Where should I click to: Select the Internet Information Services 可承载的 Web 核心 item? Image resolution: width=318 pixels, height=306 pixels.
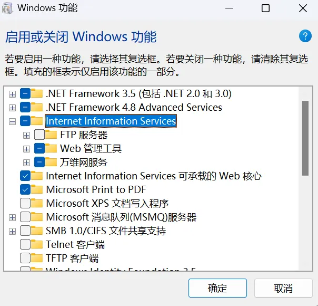tap(154, 176)
